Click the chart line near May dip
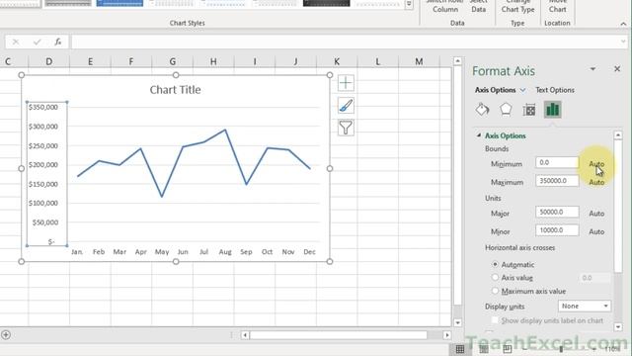Screen dimensions: 632x356 click(162, 196)
